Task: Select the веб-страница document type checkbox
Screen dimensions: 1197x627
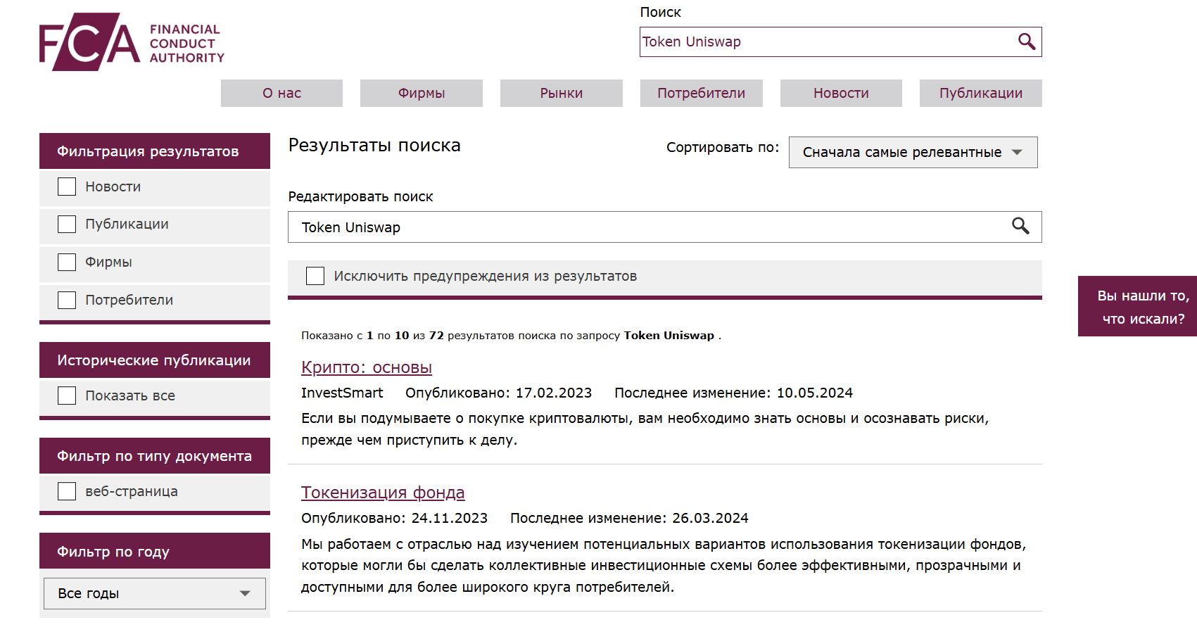Action: [x=67, y=491]
